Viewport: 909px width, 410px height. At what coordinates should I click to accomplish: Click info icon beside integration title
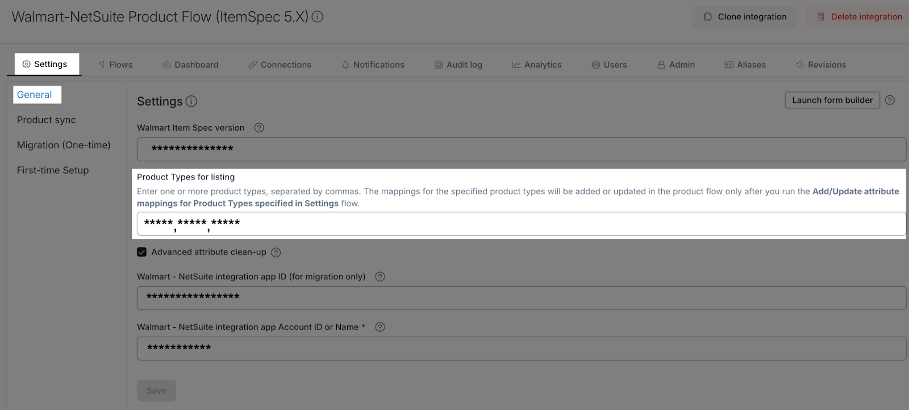(318, 17)
